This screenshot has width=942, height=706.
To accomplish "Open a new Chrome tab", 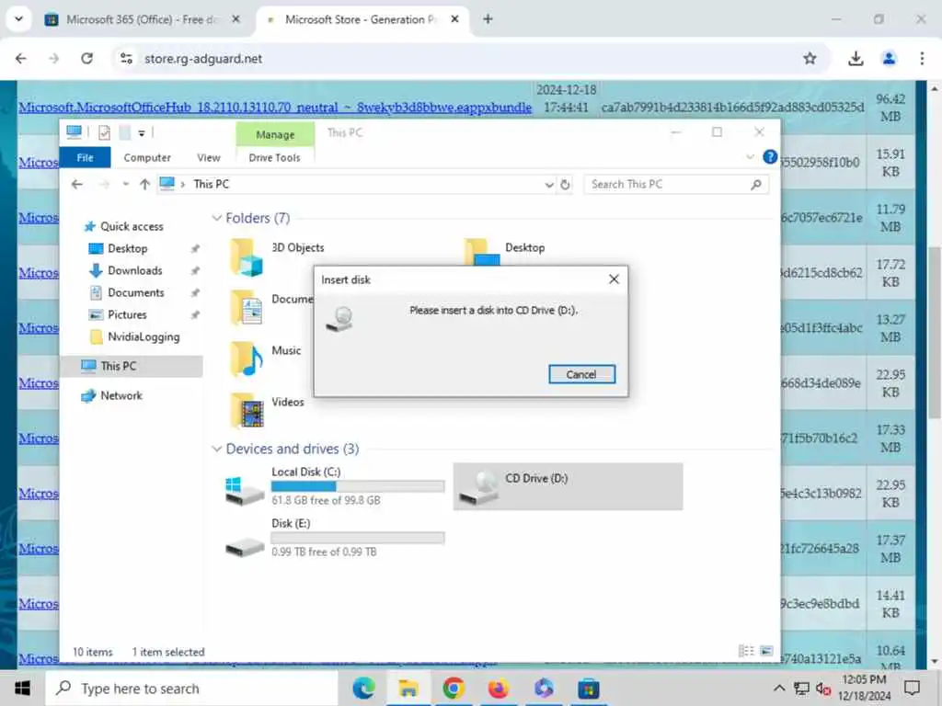I will (488, 19).
